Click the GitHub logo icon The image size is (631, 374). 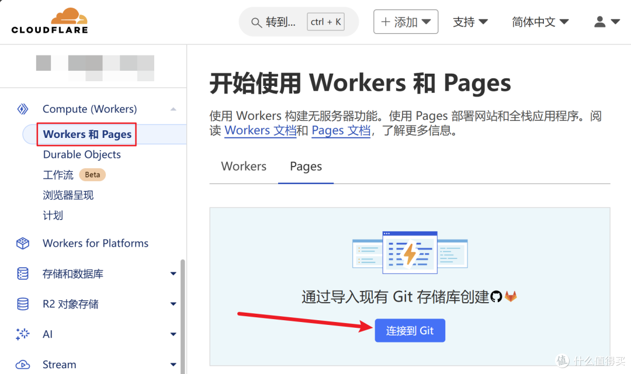coord(496,297)
